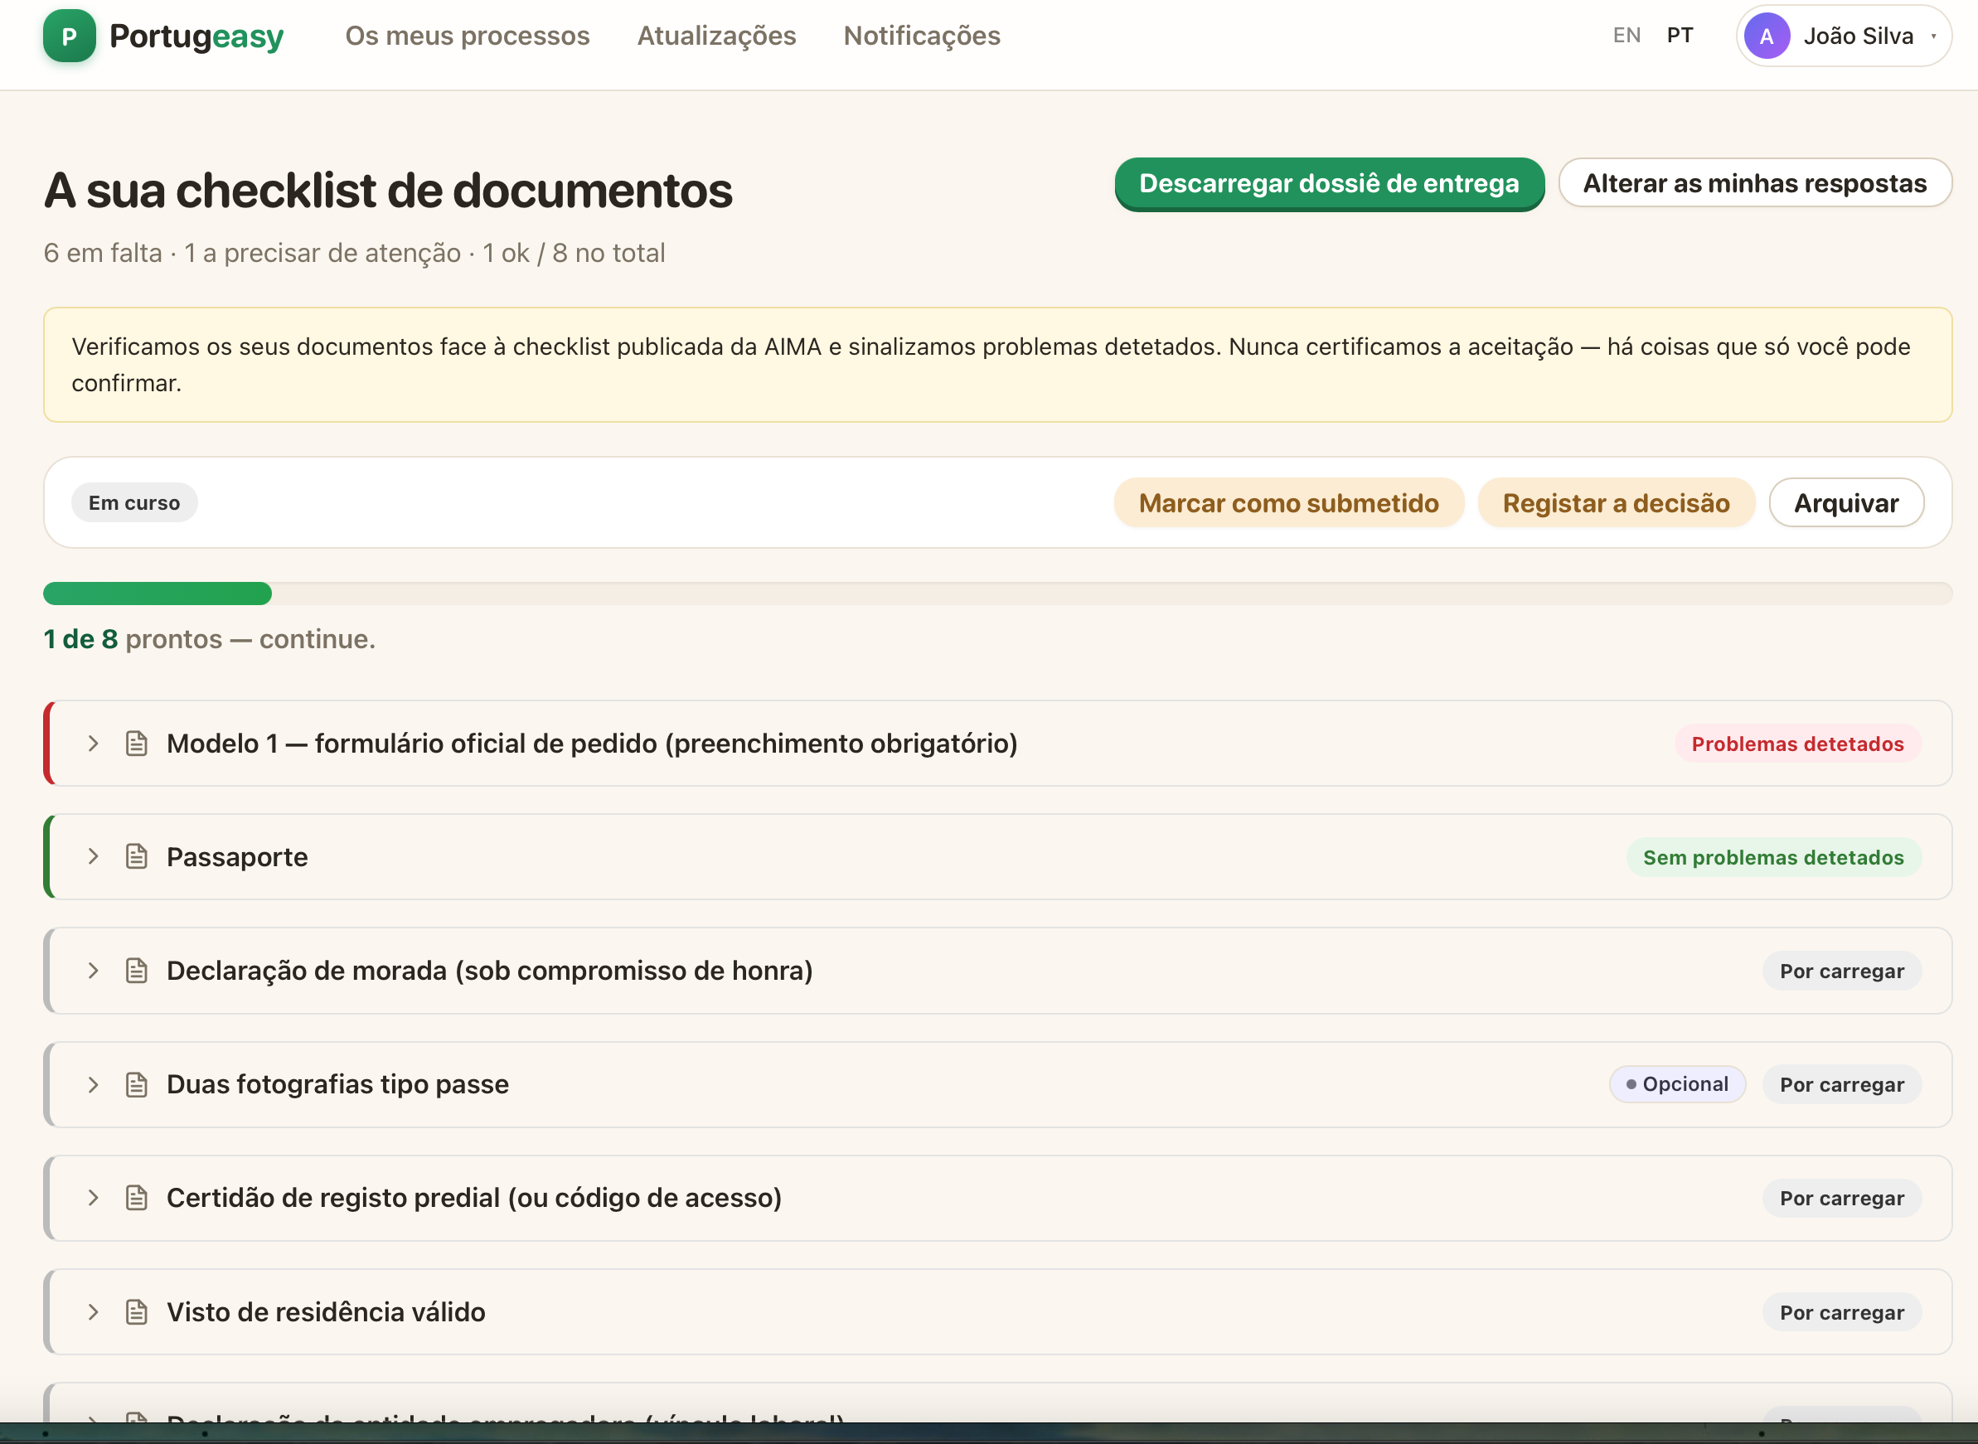Click Por carregar badge on Certidão de registo
The image size is (1978, 1444).
[1842, 1199]
